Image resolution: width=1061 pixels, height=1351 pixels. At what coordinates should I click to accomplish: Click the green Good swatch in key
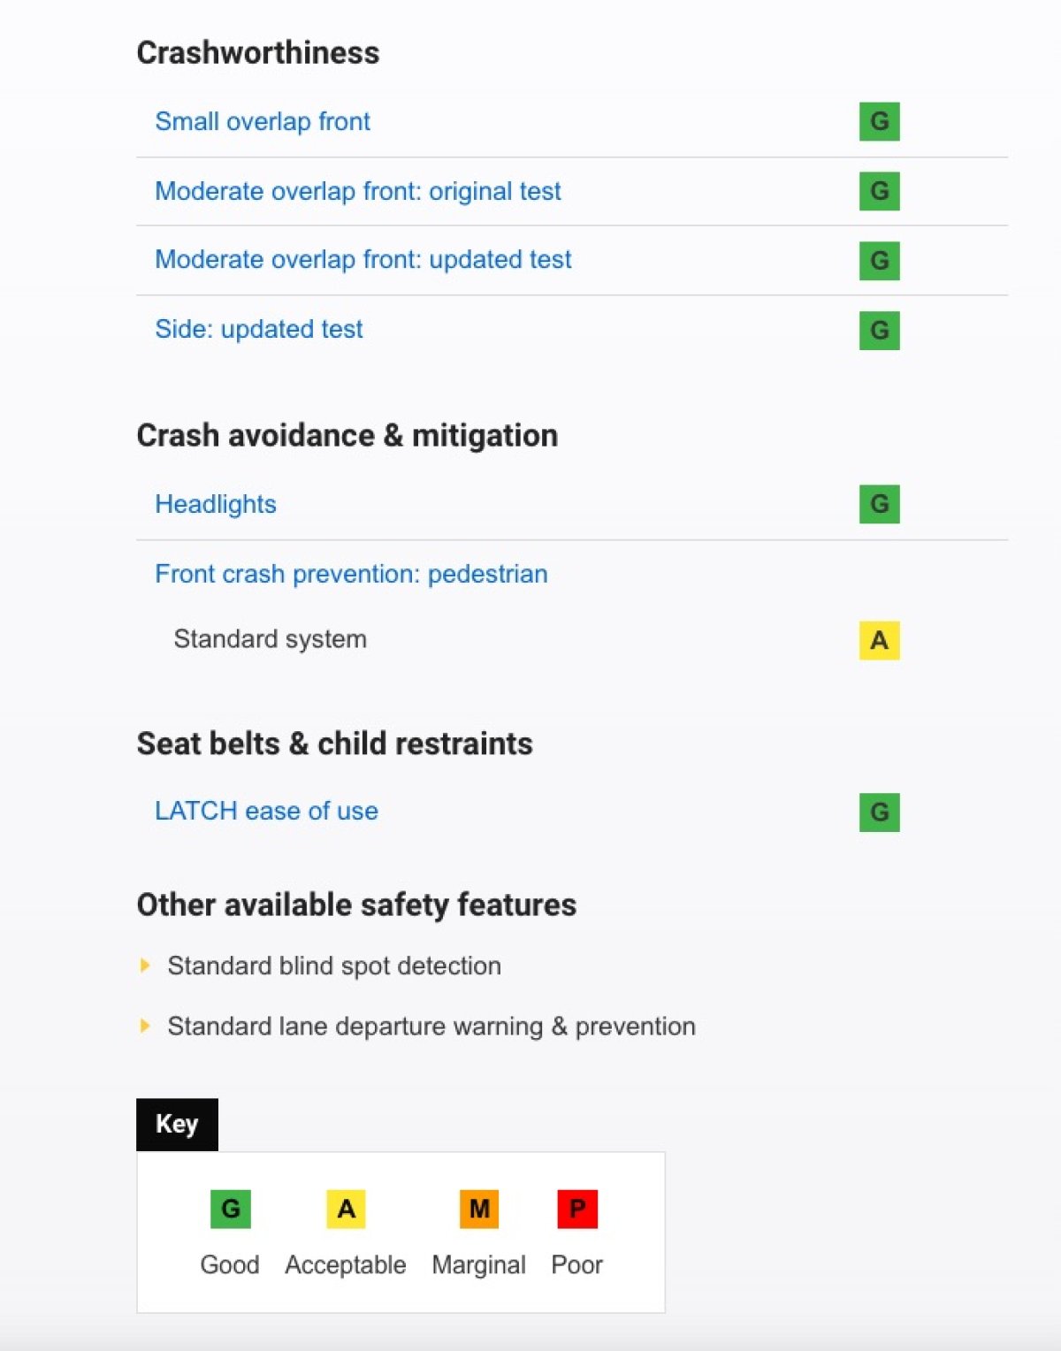(x=230, y=1209)
